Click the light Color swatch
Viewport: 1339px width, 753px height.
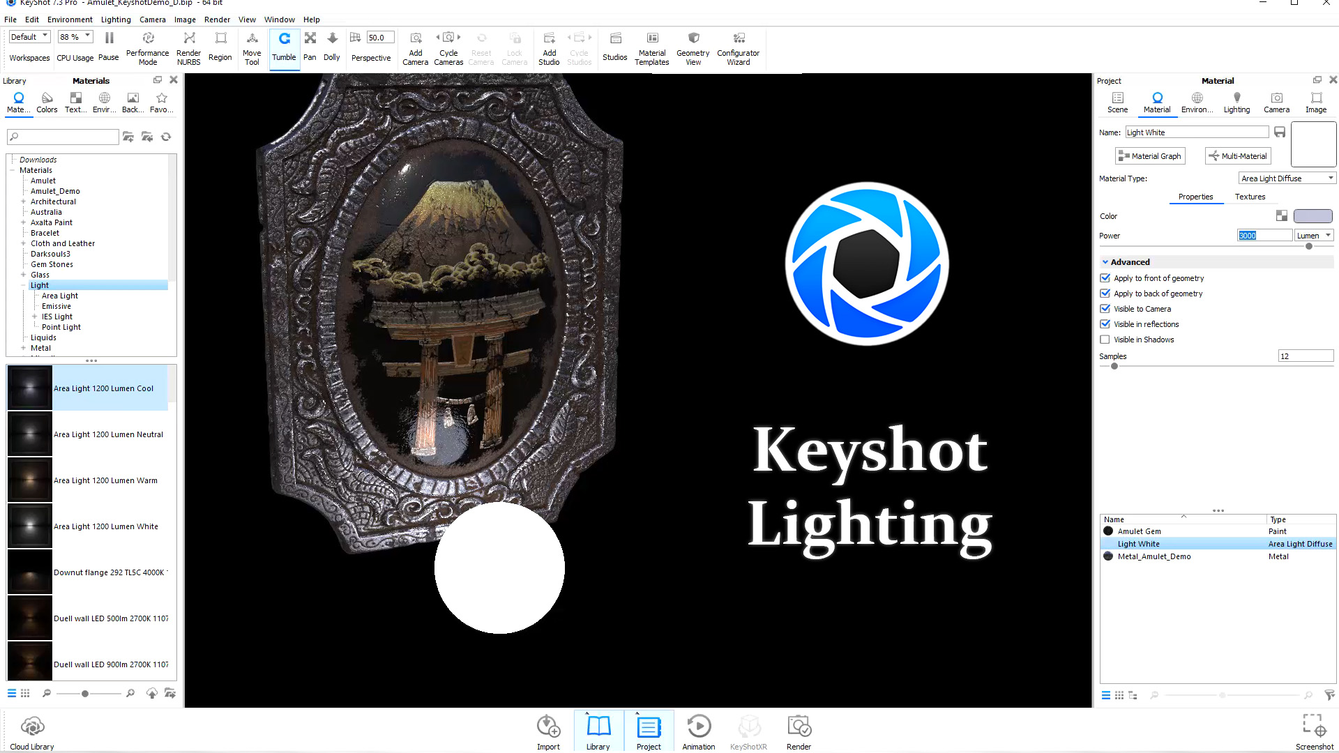(x=1313, y=216)
